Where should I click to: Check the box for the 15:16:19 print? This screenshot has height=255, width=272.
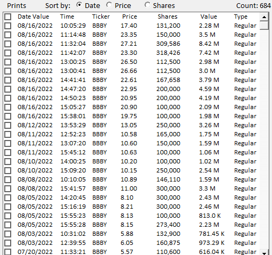(8, 207)
